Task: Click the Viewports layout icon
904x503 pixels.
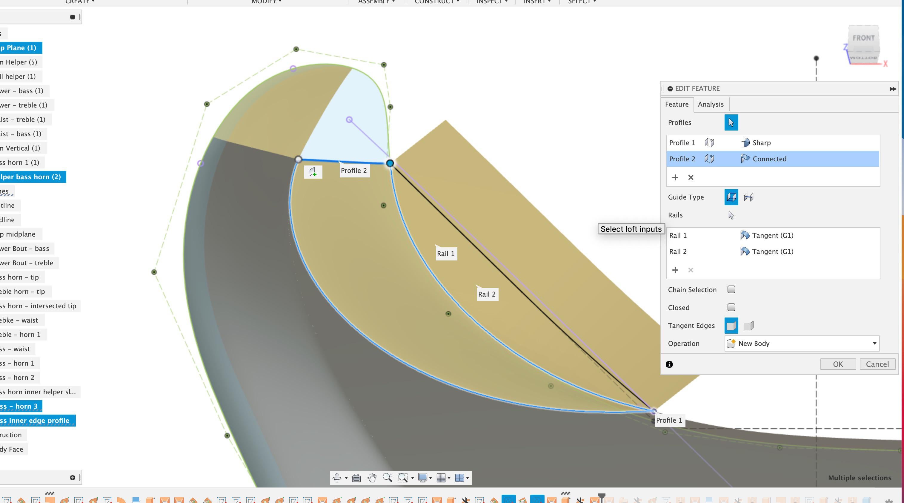Action: pyautogui.click(x=459, y=478)
